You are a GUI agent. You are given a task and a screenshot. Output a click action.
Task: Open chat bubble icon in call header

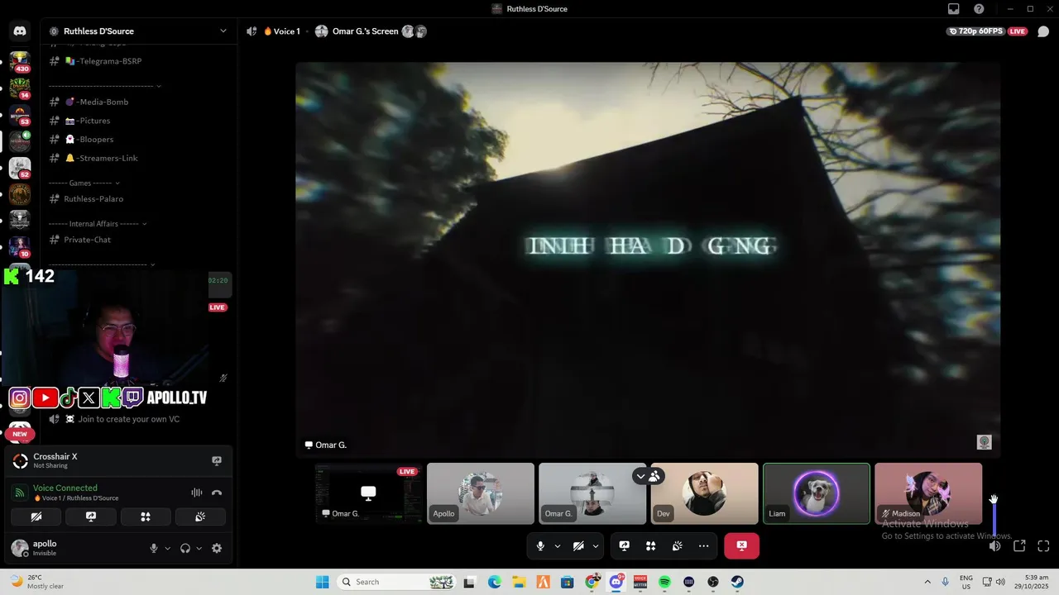[1043, 31]
